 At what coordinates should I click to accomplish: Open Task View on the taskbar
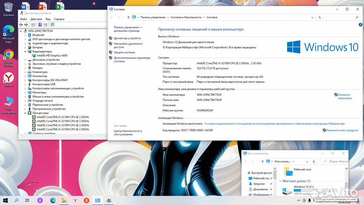(27, 200)
